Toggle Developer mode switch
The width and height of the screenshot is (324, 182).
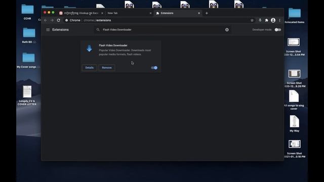[x=278, y=30]
